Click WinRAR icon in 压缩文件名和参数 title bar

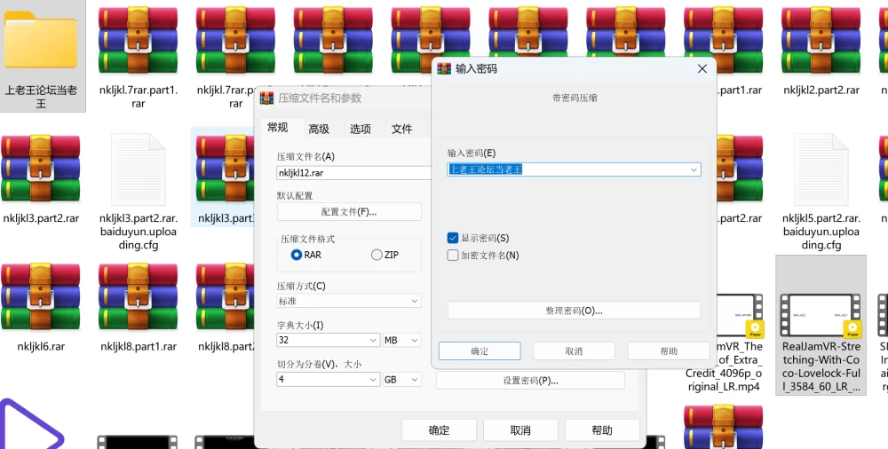[x=266, y=98]
